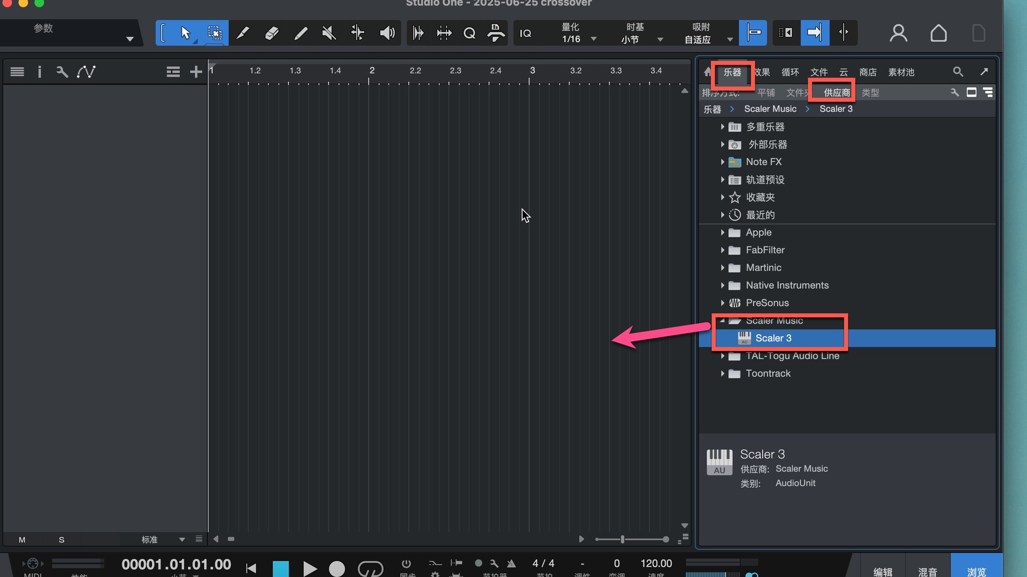1027x577 pixels.
Task: Switch to 文件 Files tab
Action: tap(819, 72)
